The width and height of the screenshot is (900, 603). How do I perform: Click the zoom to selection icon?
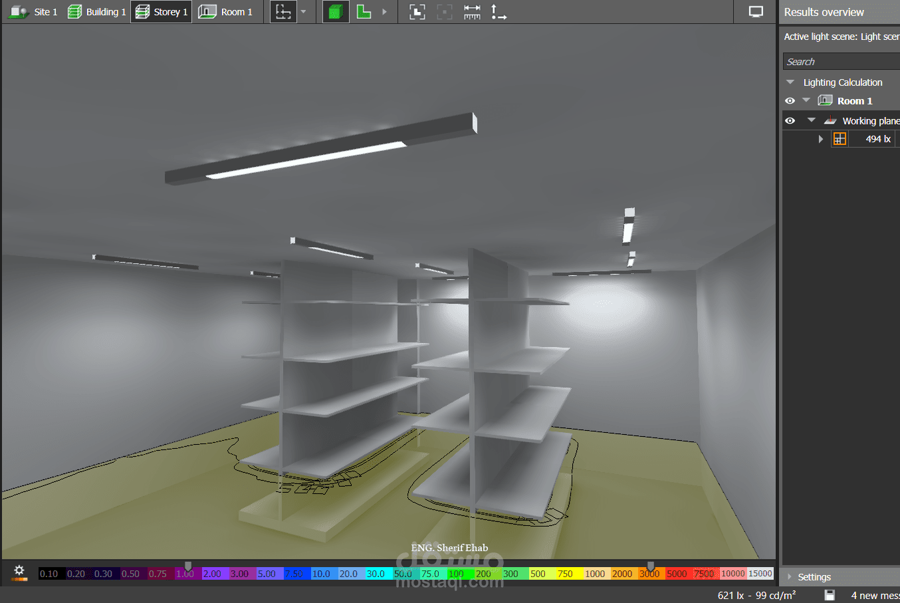pyautogui.click(x=445, y=12)
